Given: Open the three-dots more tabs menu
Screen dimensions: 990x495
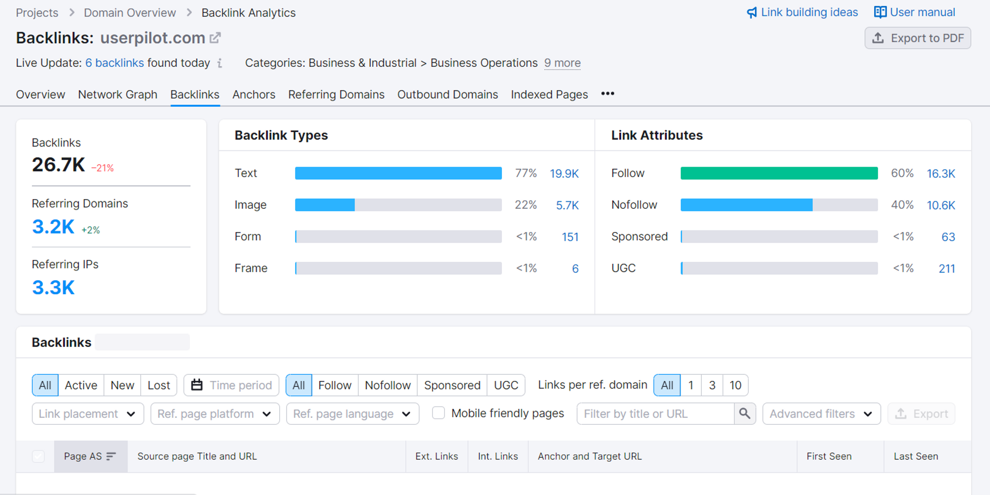Looking at the screenshot, I should [607, 94].
